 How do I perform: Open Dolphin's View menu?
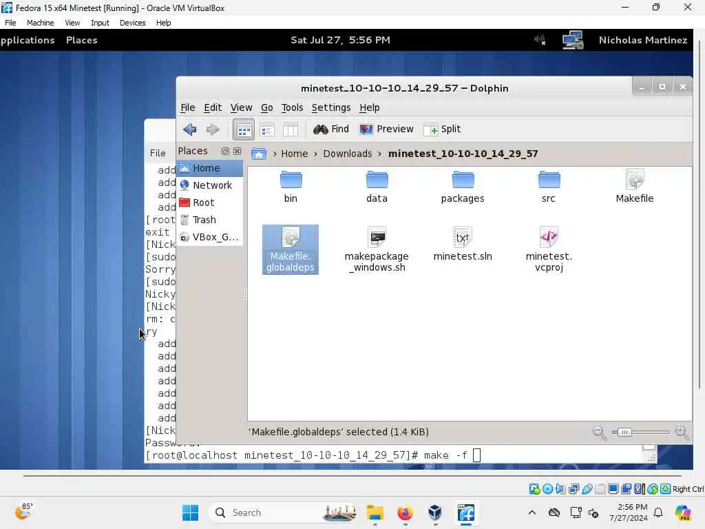click(x=241, y=107)
